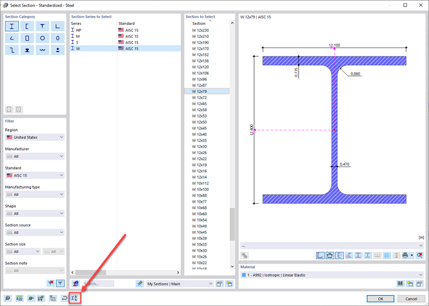This screenshot has width=429, height=306.
Task: Select the T-section category icon
Action: coord(42,27)
